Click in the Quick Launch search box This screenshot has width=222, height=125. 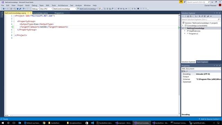(197, 2)
